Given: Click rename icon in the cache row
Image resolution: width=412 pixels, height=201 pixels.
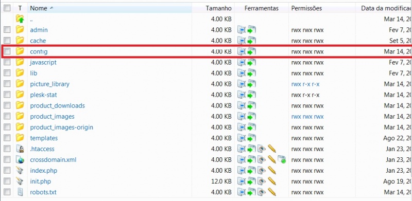Looking at the screenshot, I should (x=241, y=41).
